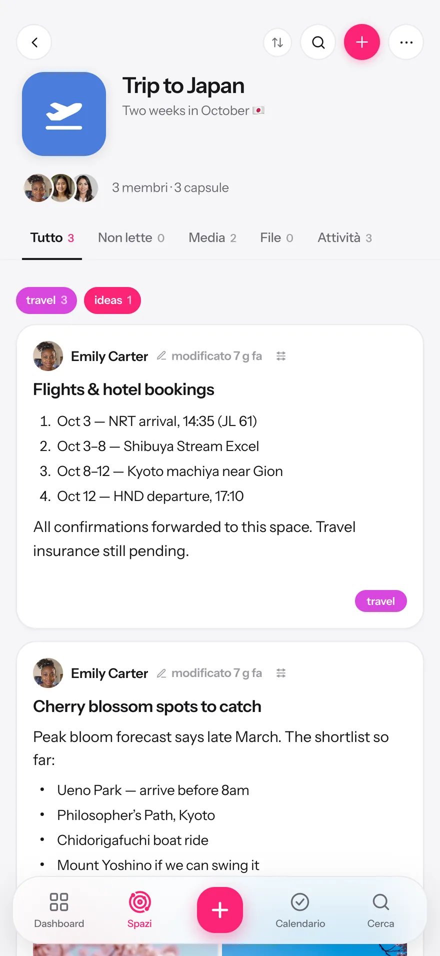View the member avatars group

61,188
